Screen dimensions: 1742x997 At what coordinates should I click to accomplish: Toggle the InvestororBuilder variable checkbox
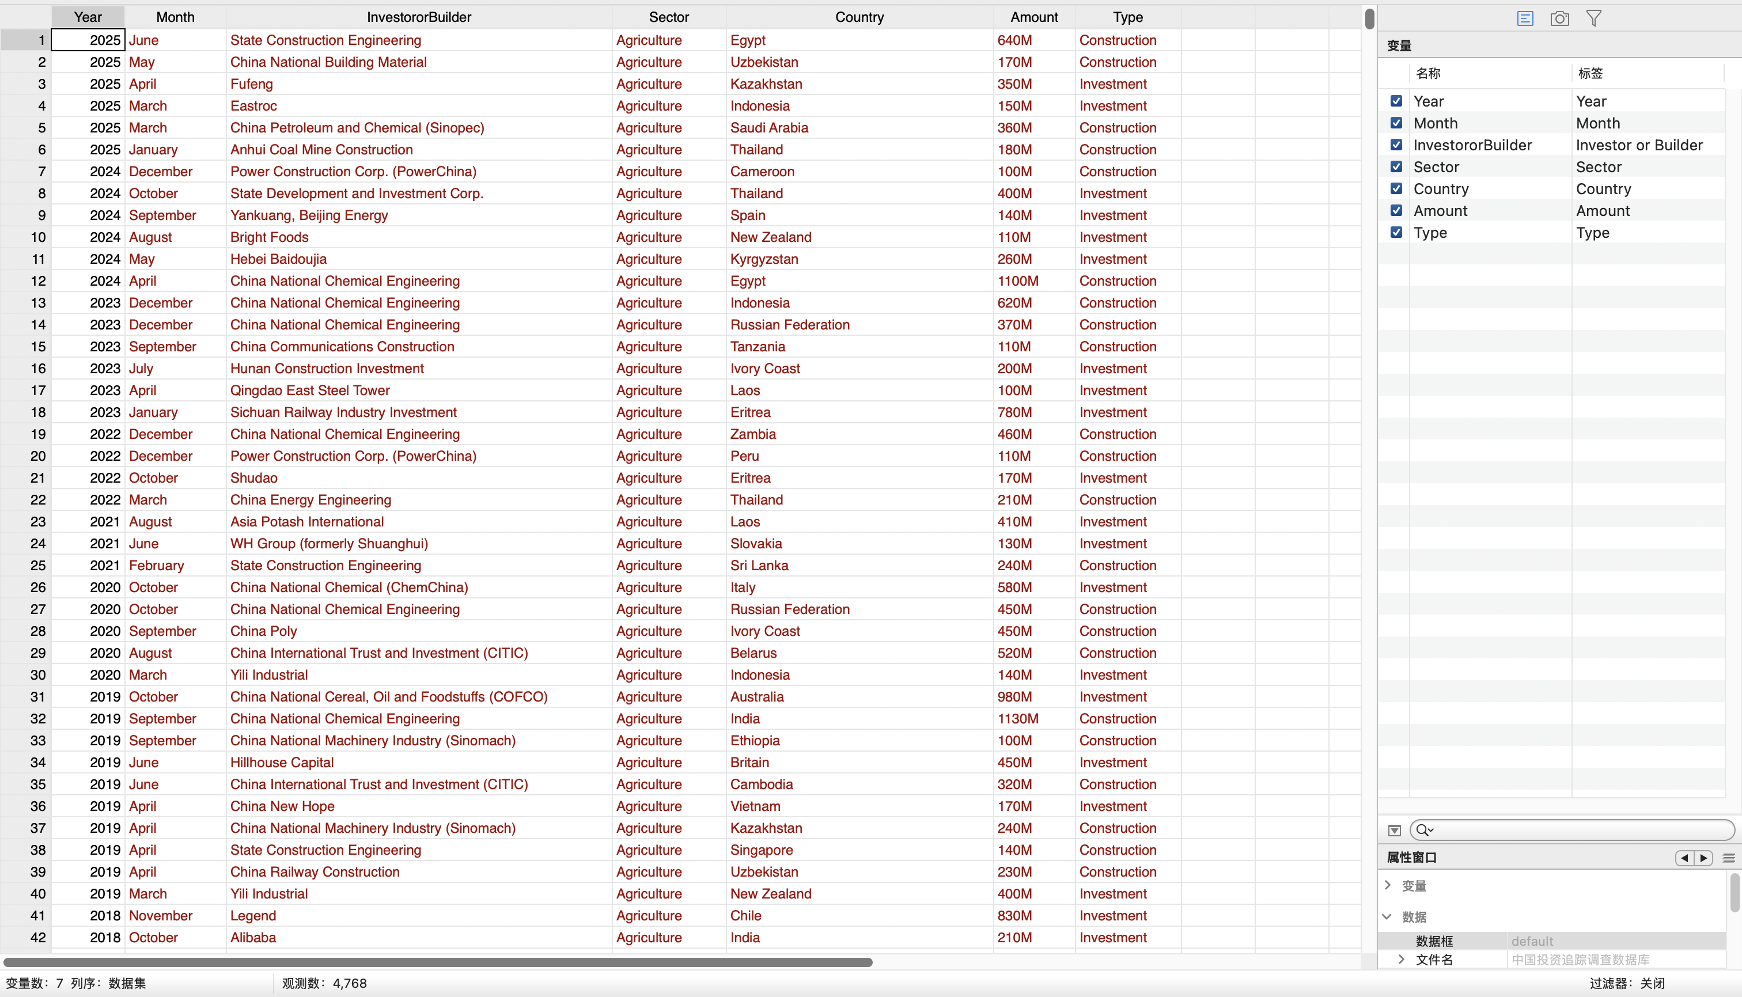(1396, 145)
